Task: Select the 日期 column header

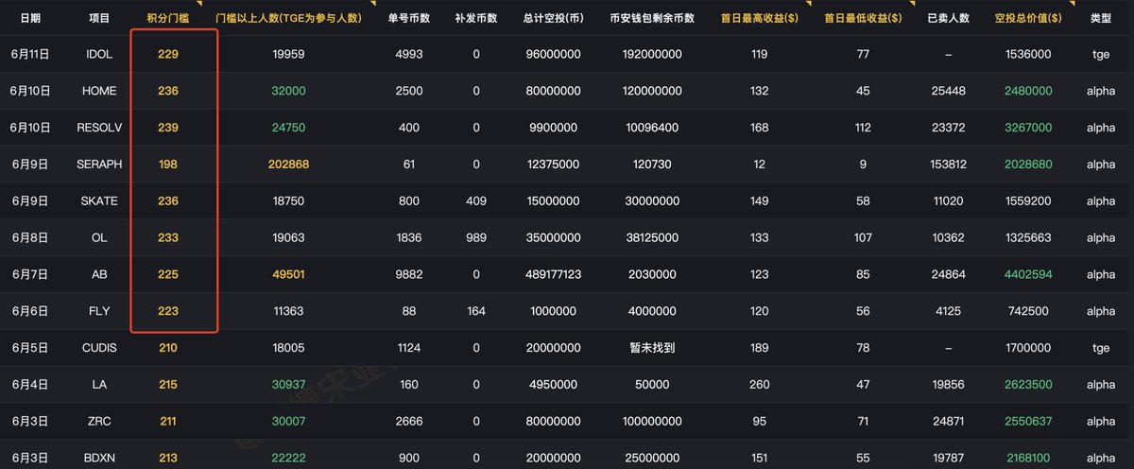Action: [x=30, y=18]
